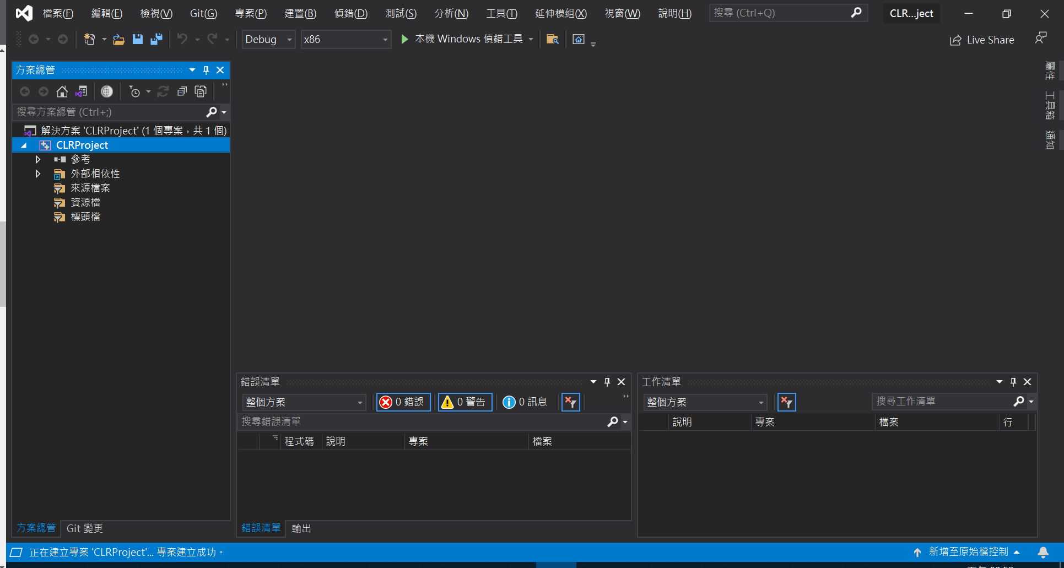
Task: Toggle the 0 訊息 messages filter
Action: (x=525, y=402)
